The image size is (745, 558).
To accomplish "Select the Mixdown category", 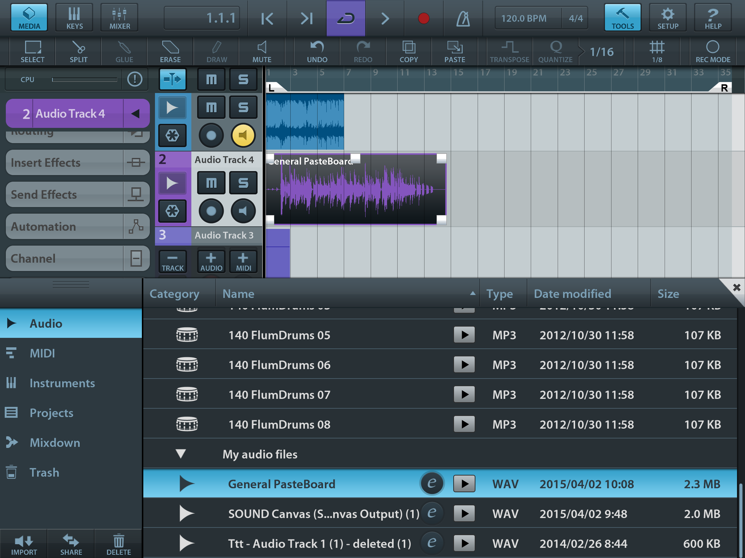I will pyautogui.click(x=71, y=442).
